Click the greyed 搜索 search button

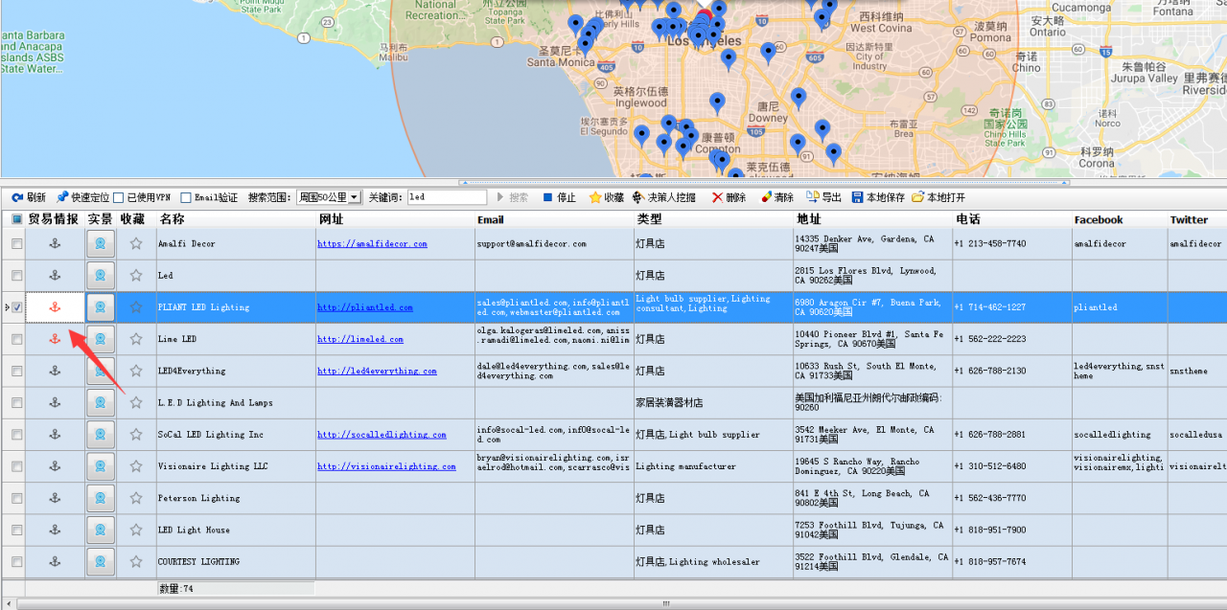coord(512,197)
